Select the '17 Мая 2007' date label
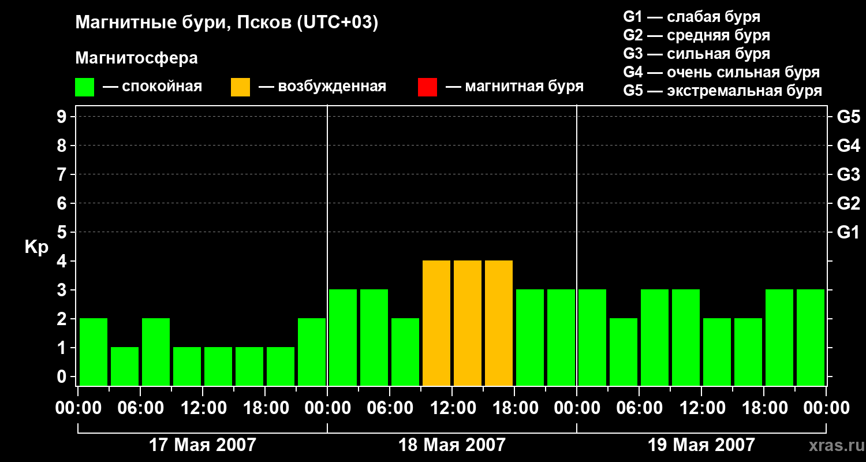The image size is (866, 462). [x=202, y=445]
